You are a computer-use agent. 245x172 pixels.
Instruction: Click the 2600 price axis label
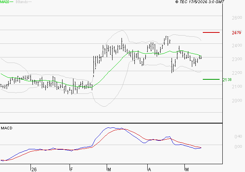pos(237,18)
